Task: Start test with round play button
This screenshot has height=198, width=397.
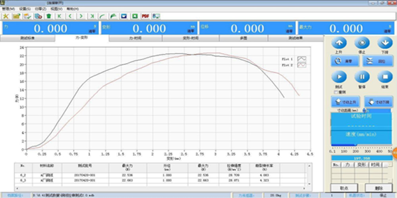Action: (339, 76)
